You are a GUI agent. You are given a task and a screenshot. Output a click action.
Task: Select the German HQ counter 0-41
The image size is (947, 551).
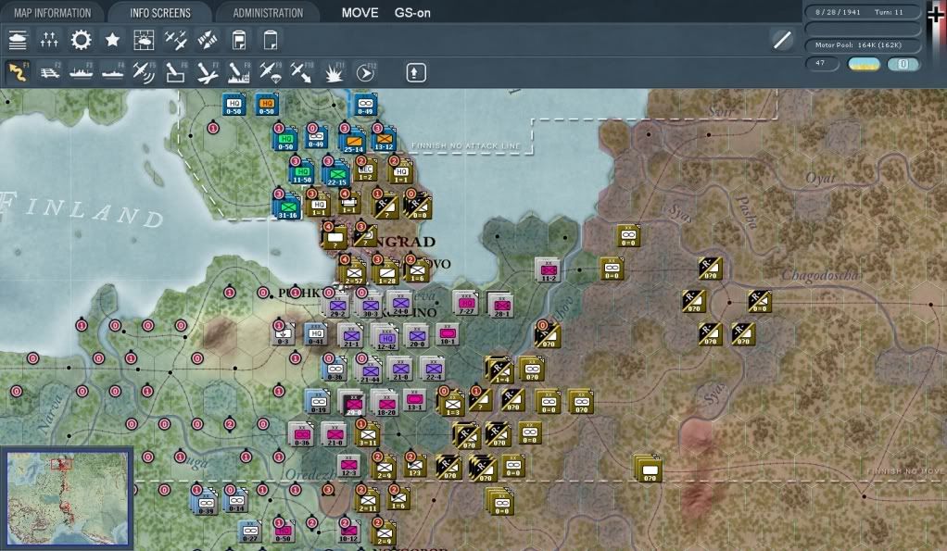tap(316, 333)
